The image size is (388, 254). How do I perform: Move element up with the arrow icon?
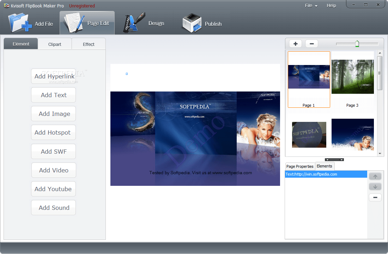(x=375, y=176)
